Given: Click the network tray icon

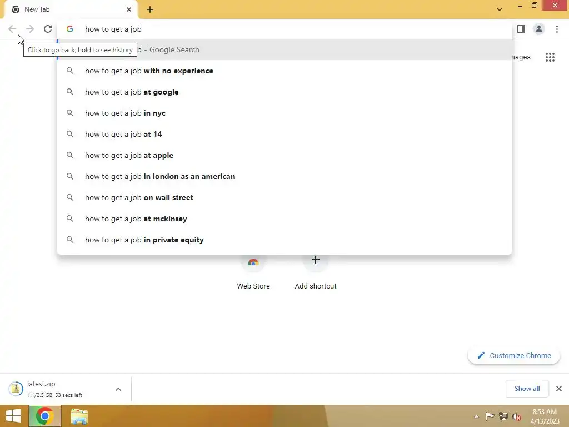Looking at the screenshot, I should [x=503, y=416].
